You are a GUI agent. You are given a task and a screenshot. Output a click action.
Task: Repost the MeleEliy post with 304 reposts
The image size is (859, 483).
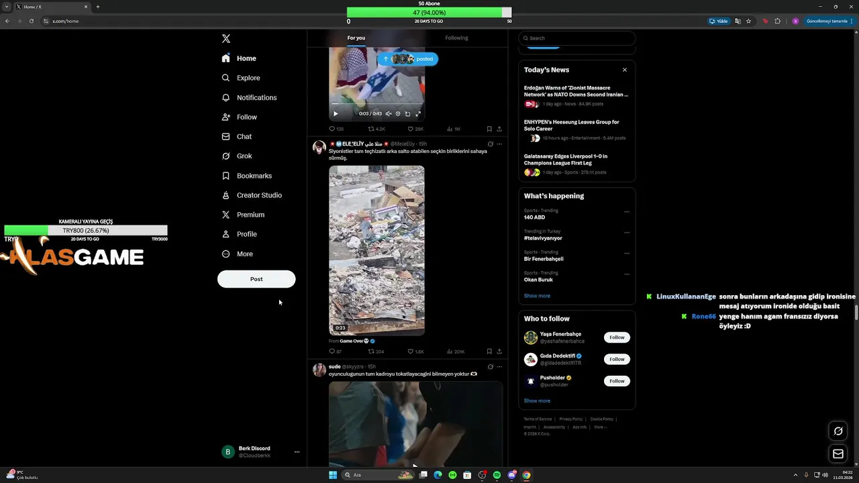[x=376, y=352]
